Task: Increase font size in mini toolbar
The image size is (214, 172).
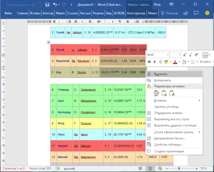Action: 185,55
